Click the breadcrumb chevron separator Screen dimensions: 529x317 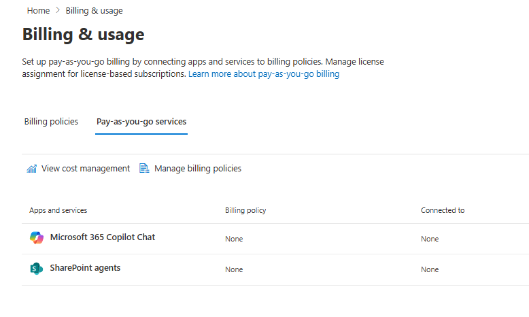(x=58, y=10)
